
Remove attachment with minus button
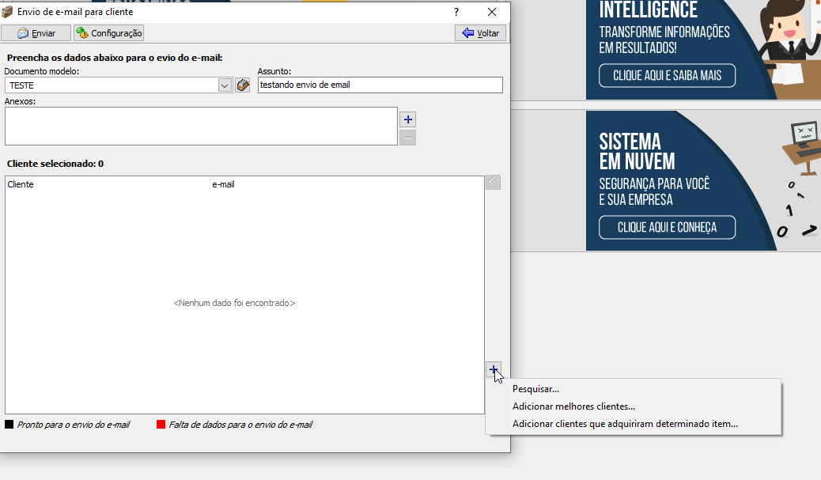[408, 138]
